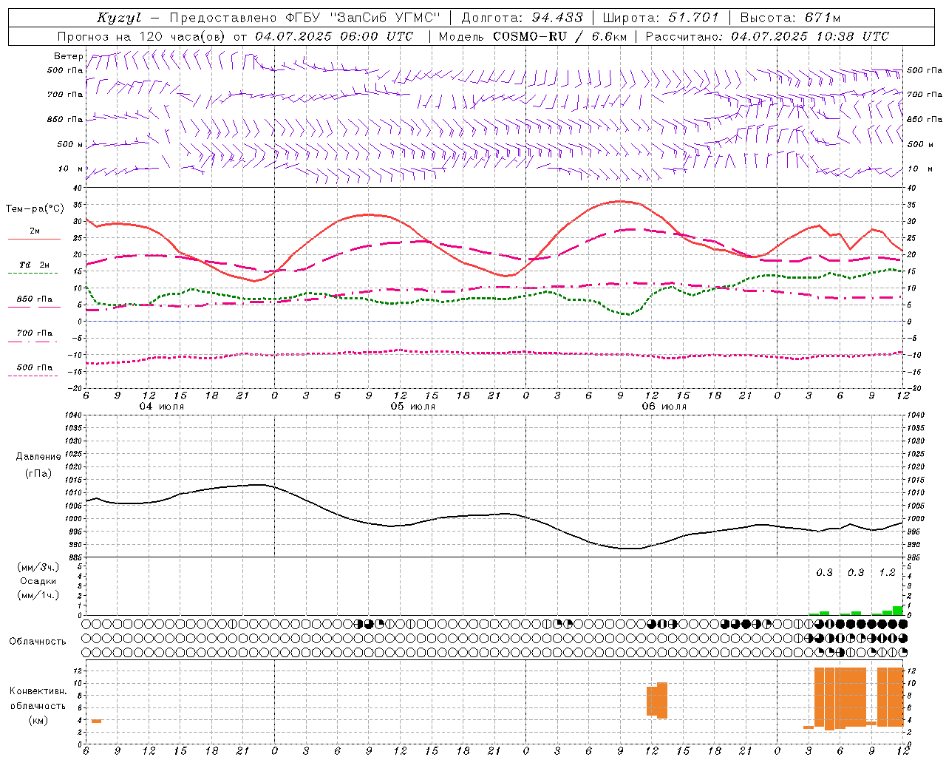The width and height of the screenshot is (946, 757).
Task: Click the '(км)' unit under convective cloudiness
Action: point(38,720)
